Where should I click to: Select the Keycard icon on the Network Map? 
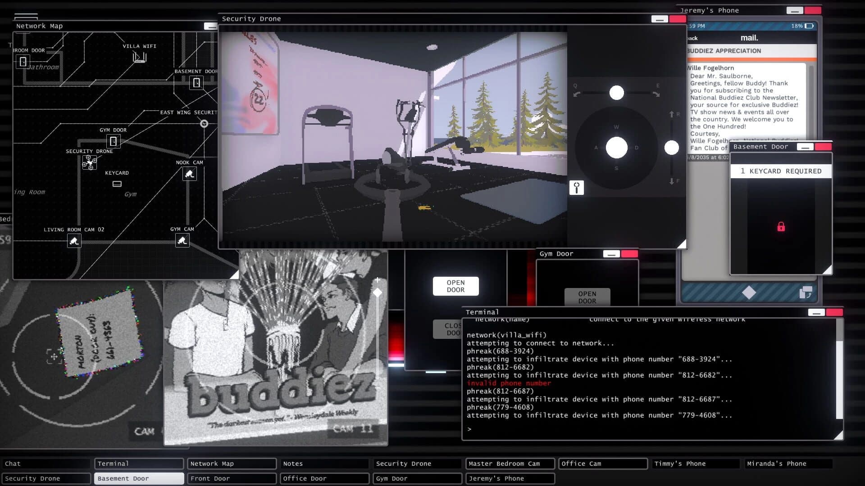(117, 184)
